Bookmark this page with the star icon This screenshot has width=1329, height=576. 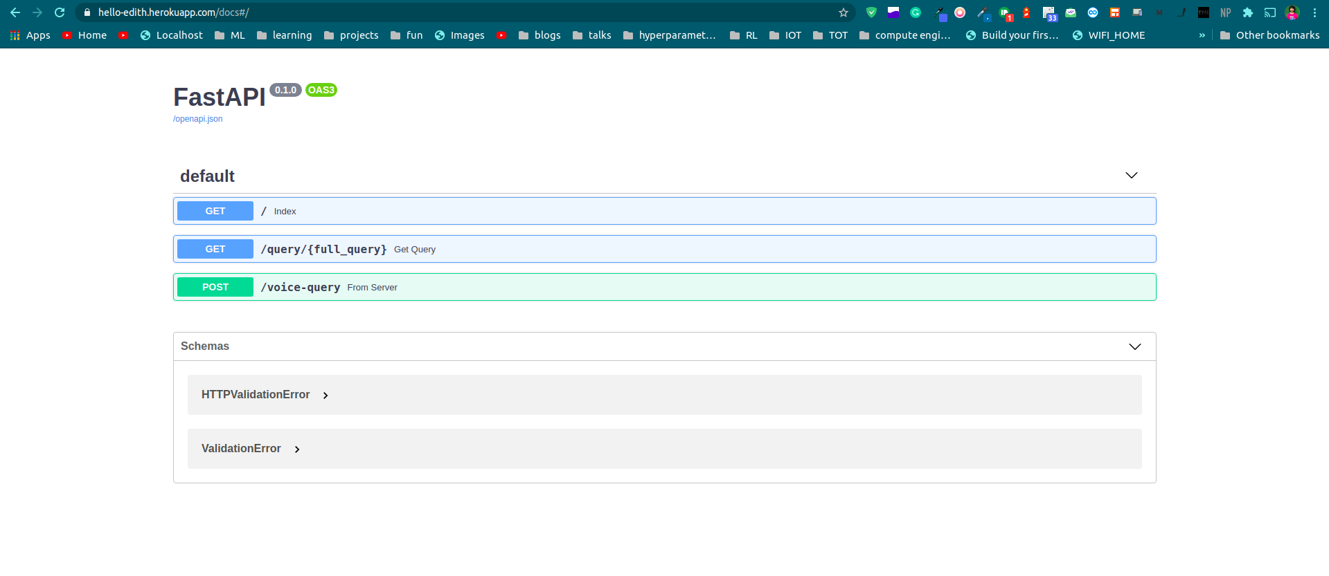point(844,12)
